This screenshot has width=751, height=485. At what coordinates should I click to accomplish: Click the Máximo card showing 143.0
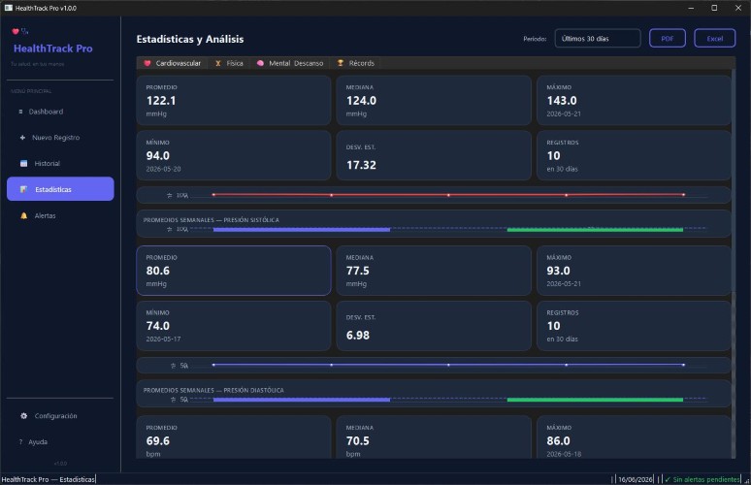[x=634, y=100]
